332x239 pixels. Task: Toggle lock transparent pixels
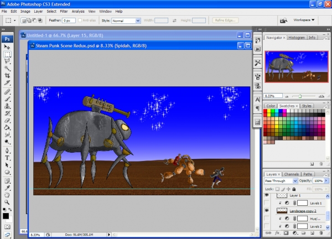277,189
